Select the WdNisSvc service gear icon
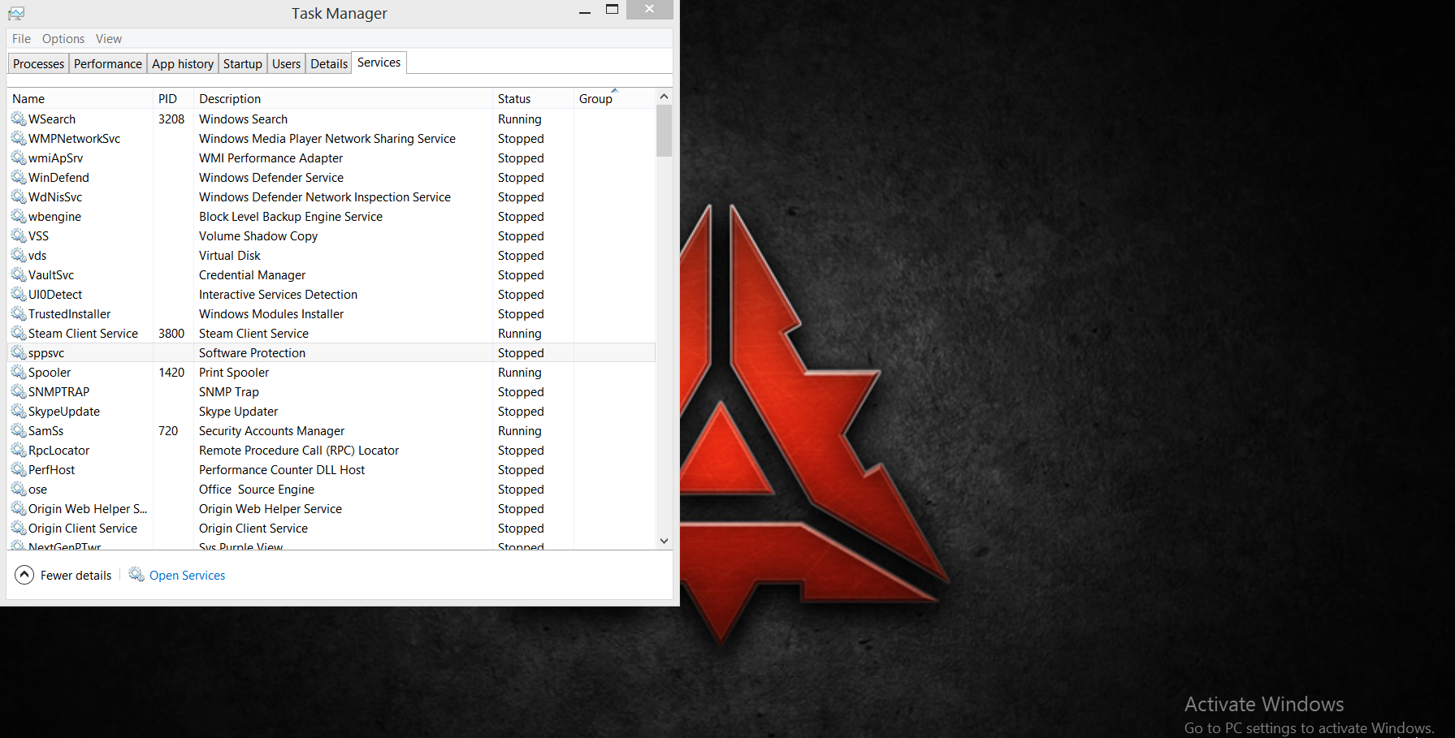Screen dimensions: 1455x738 tap(19, 196)
